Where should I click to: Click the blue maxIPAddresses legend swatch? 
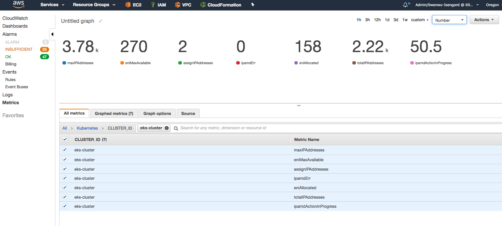64,63
